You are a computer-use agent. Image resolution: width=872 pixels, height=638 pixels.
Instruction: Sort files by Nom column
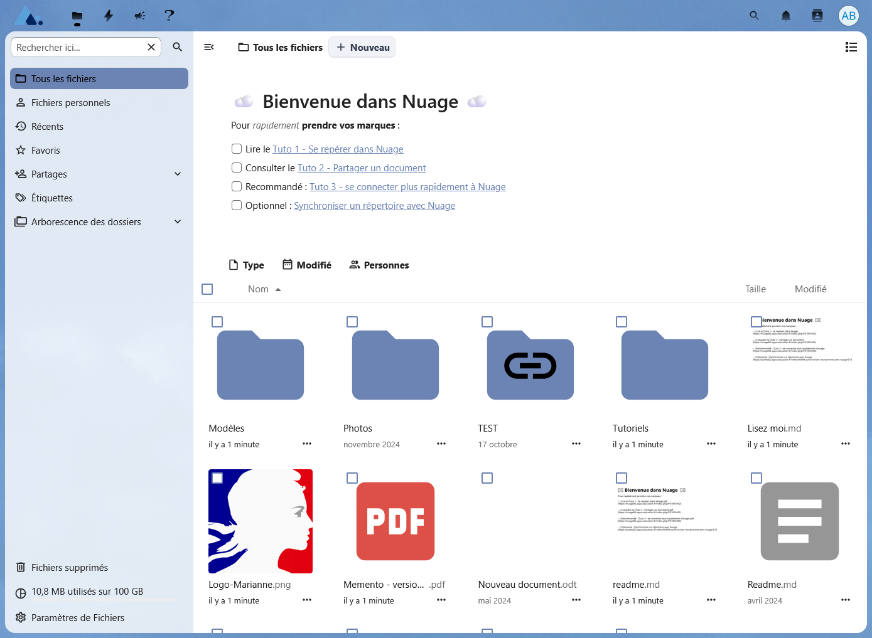(264, 289)
